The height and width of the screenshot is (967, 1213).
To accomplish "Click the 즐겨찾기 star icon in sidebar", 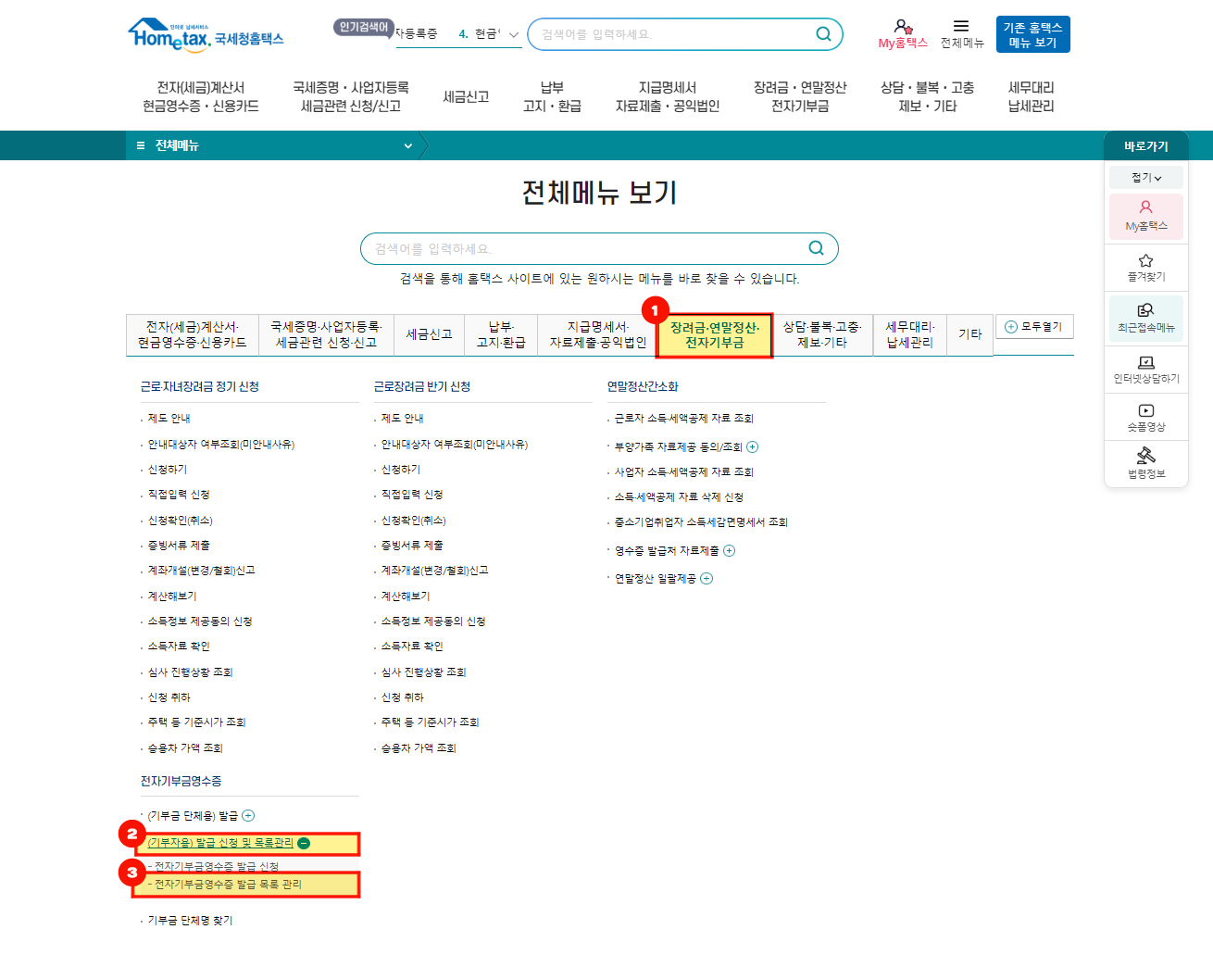I will pyautogui.click(x=1145, y=261).
